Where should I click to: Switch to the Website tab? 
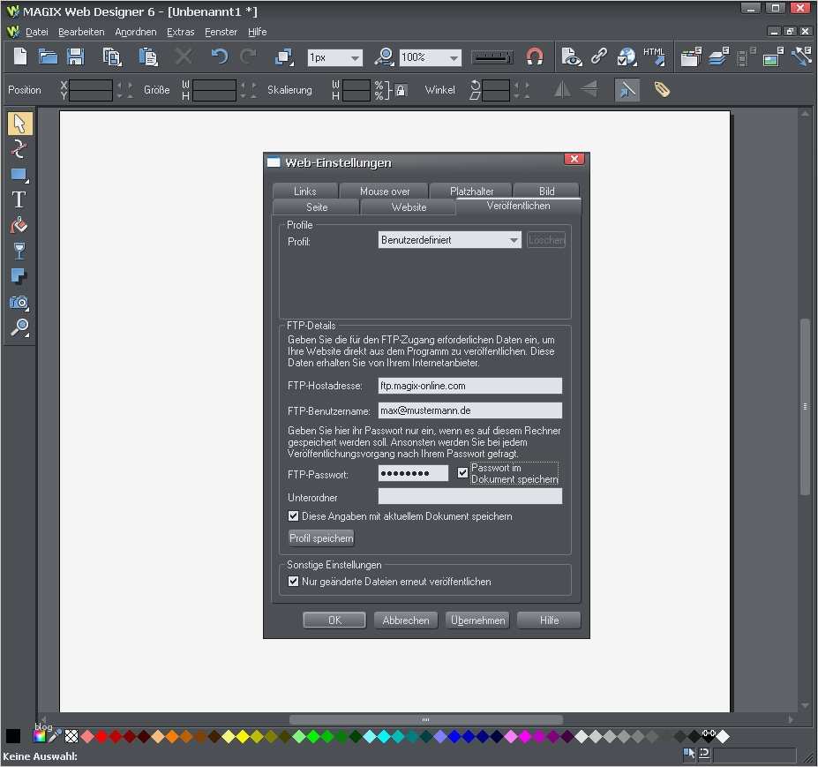coord(408,207)
